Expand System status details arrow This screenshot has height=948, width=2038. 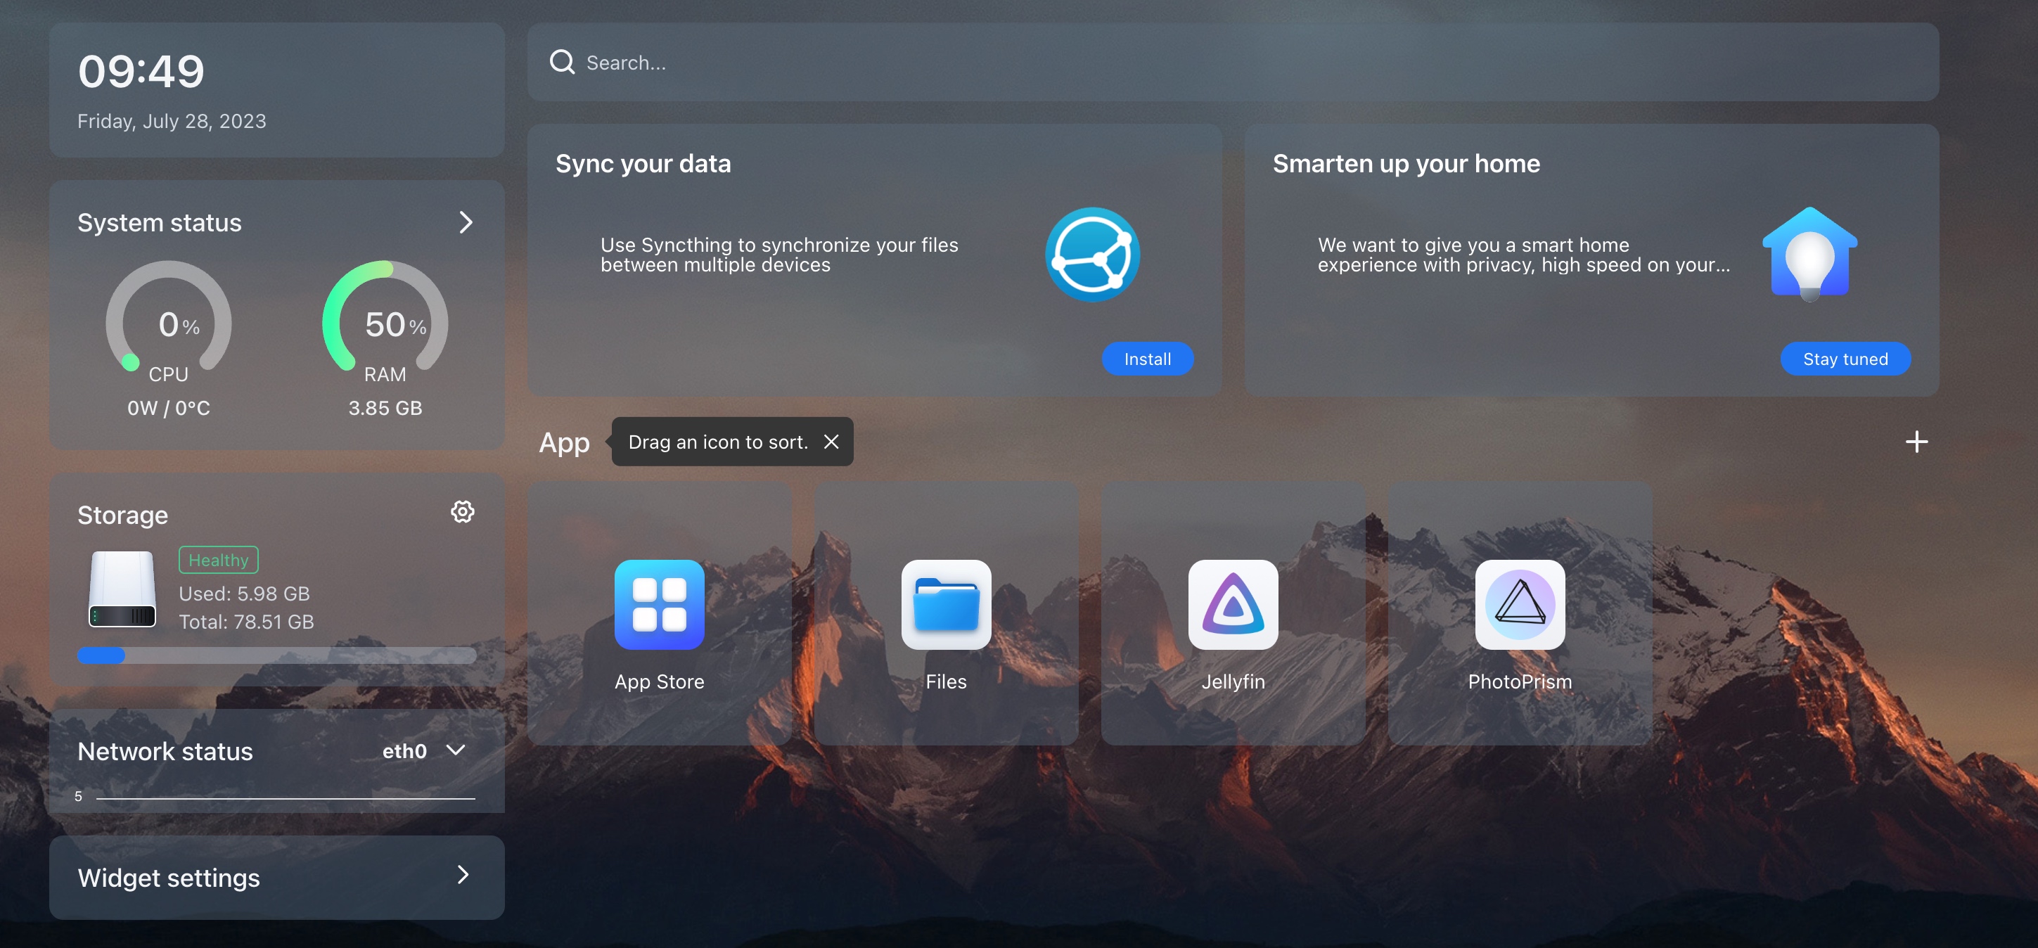click(x=466, y=222)
